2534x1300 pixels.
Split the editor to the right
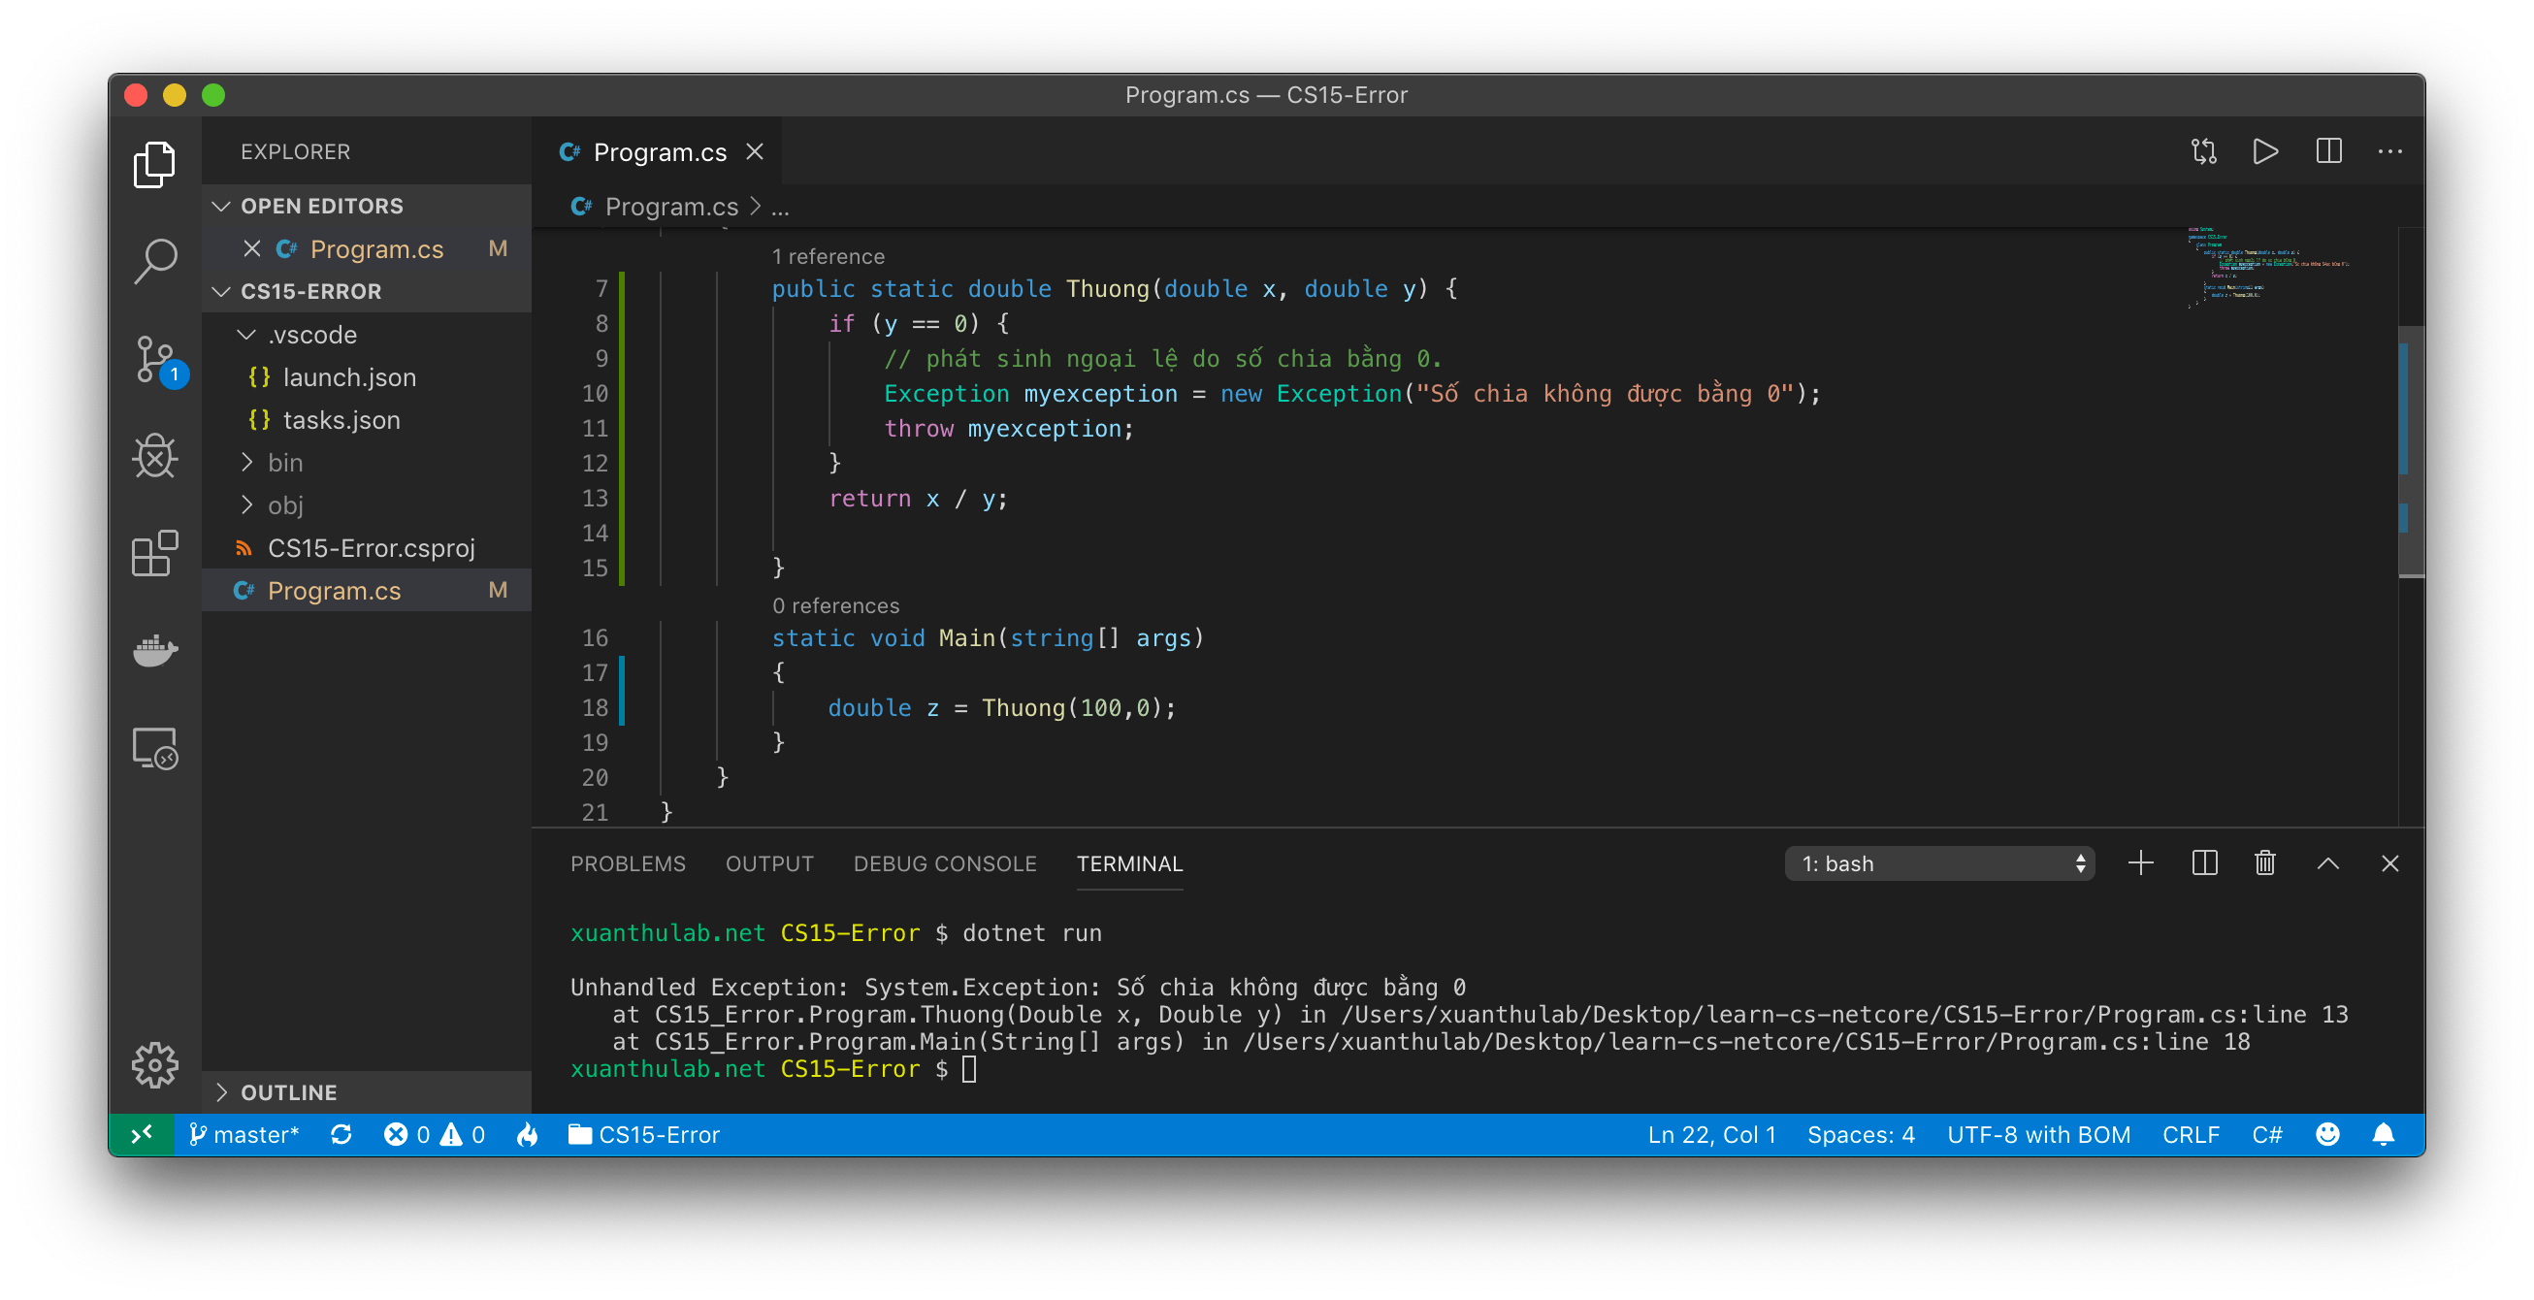click(2328, 151)
